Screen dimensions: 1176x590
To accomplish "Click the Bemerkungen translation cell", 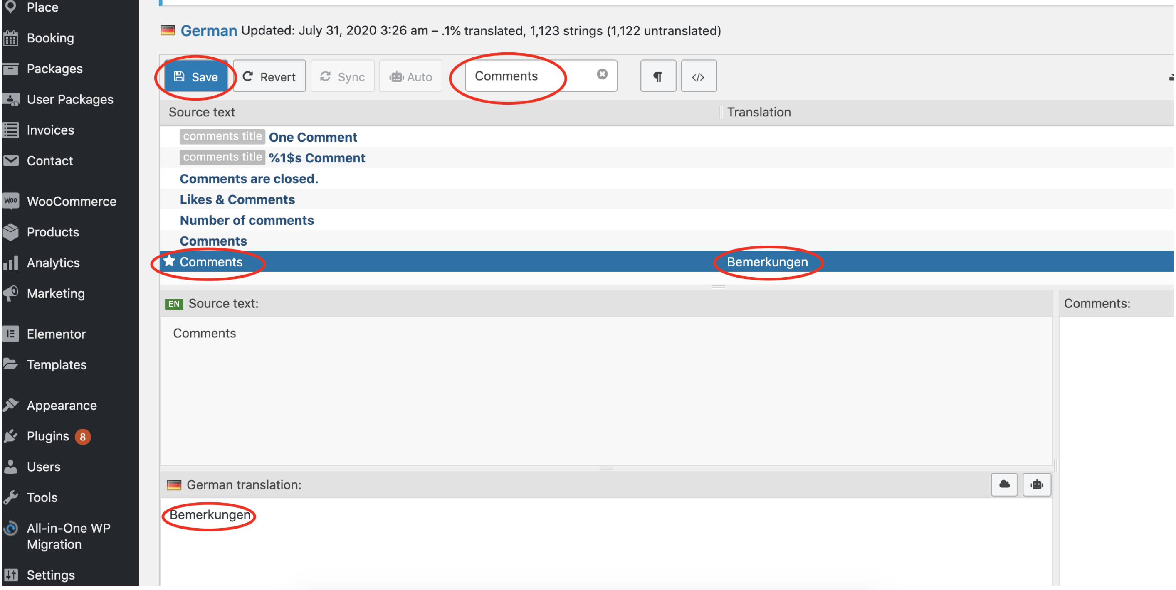I will pos(767,262).
